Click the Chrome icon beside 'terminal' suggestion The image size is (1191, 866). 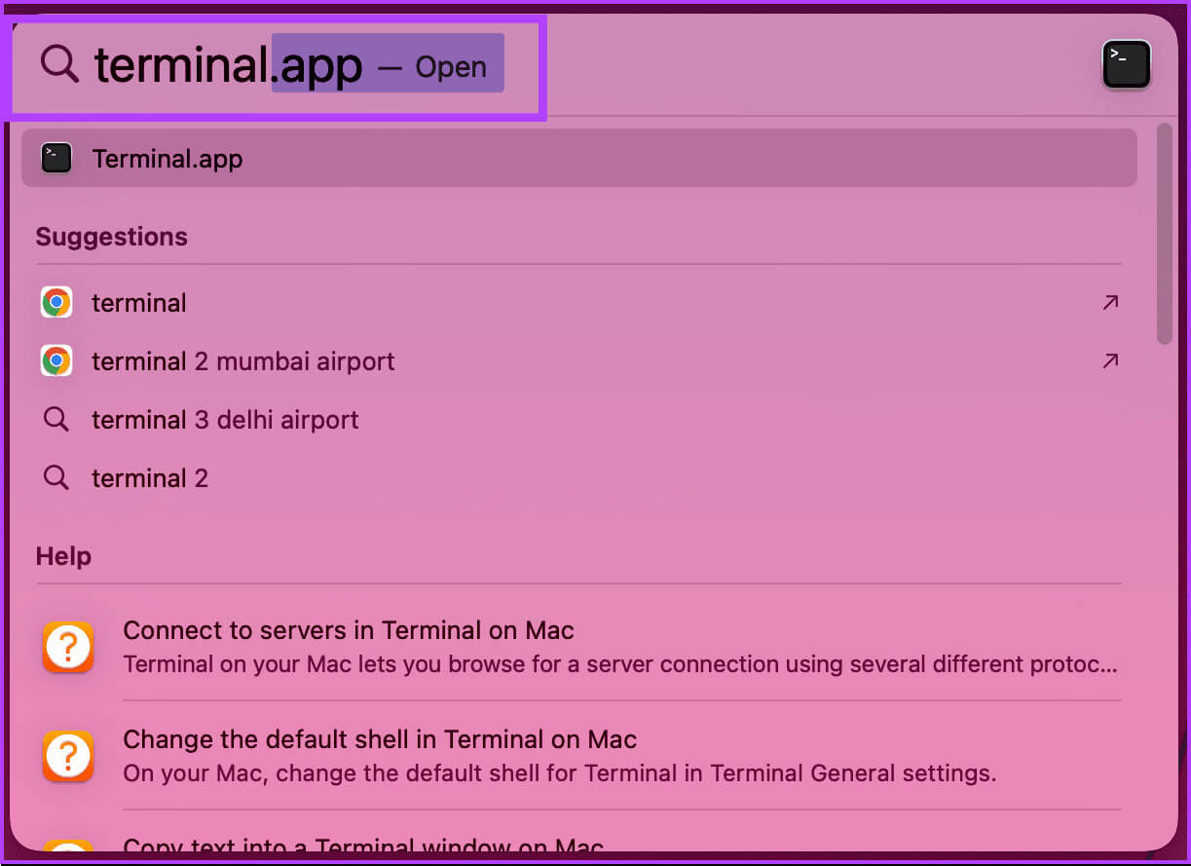click(56, 303)
